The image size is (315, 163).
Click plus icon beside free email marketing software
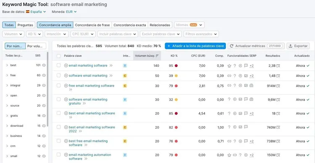click(66, 86)
